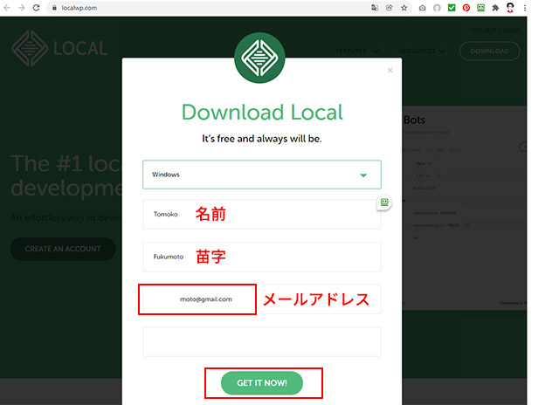Click the first name field containing Tomoko
The image size is (559, 405).
(x=262, y=214)
